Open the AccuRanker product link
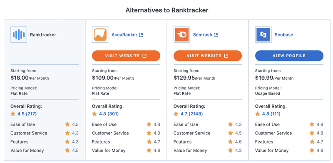The height and width of the screenshot is (163, 333). [x=124, y=35]
